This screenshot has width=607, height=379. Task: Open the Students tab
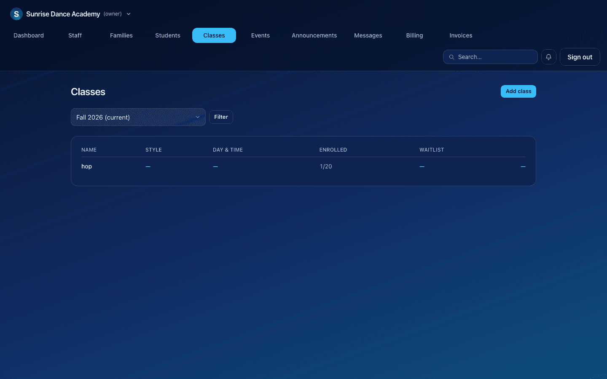[x=168, y=35]
